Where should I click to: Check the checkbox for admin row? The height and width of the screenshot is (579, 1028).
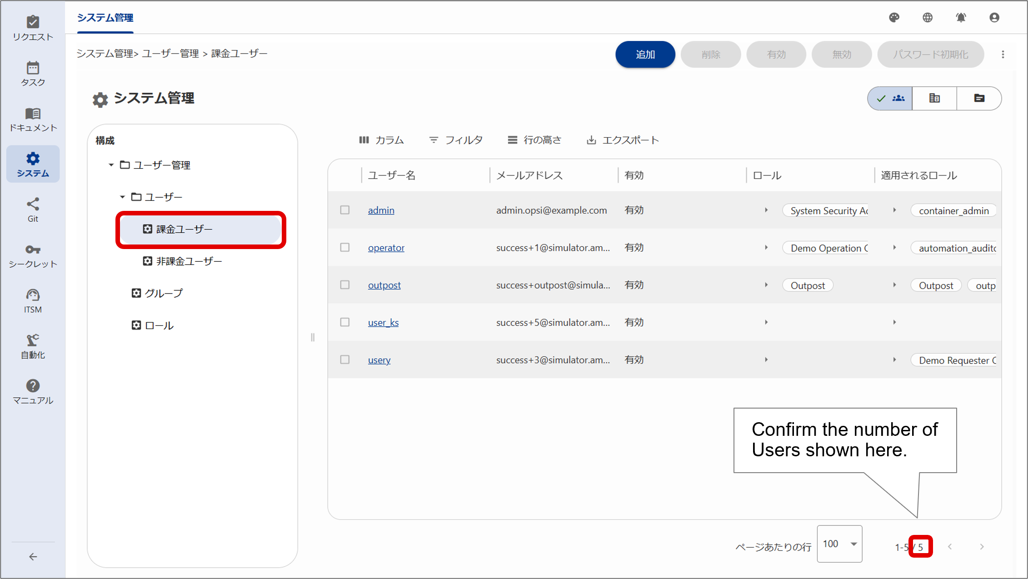tap(344, 210)
